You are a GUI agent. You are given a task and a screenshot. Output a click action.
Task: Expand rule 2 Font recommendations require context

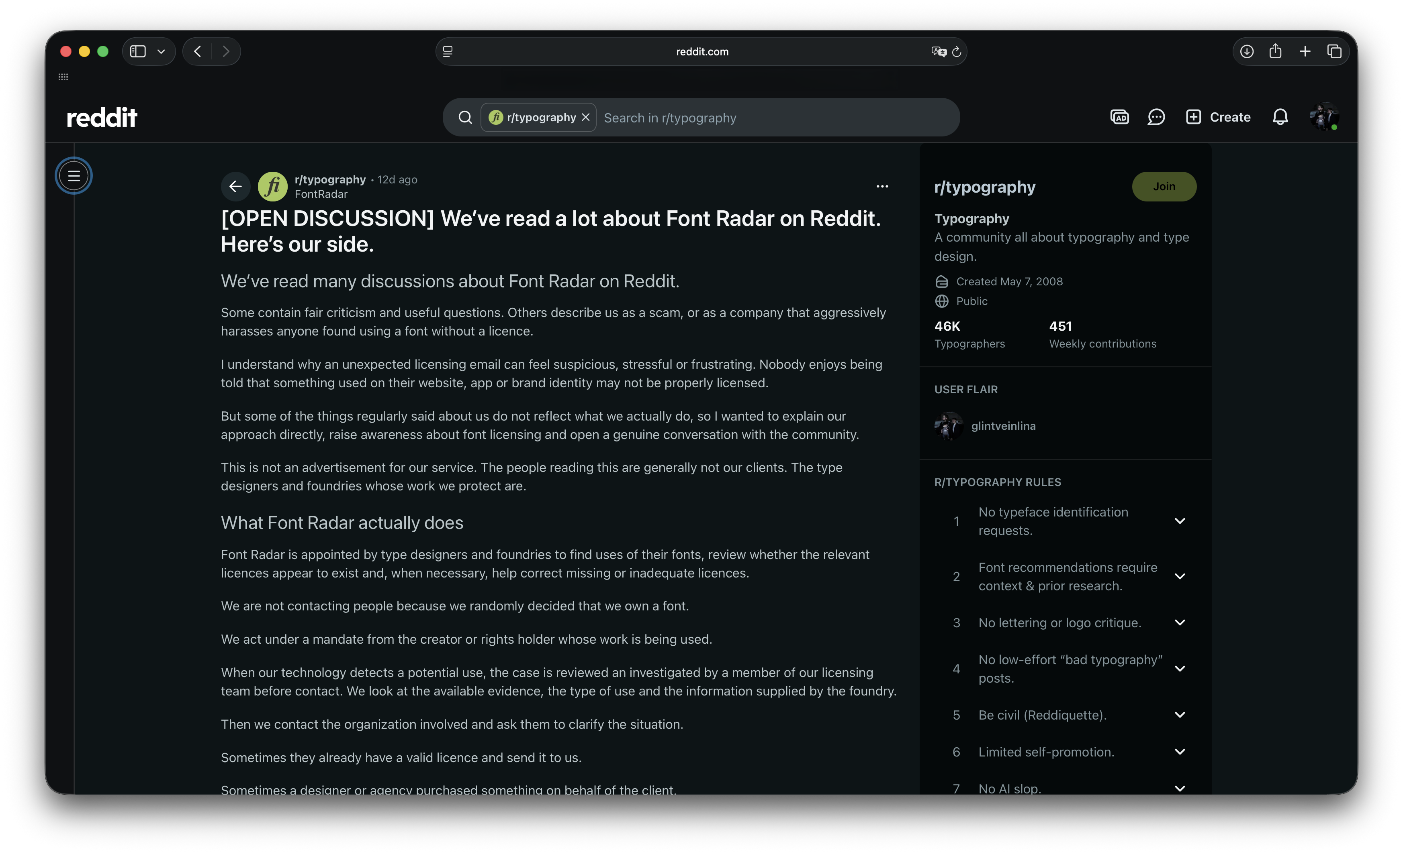click(1180, 577)
